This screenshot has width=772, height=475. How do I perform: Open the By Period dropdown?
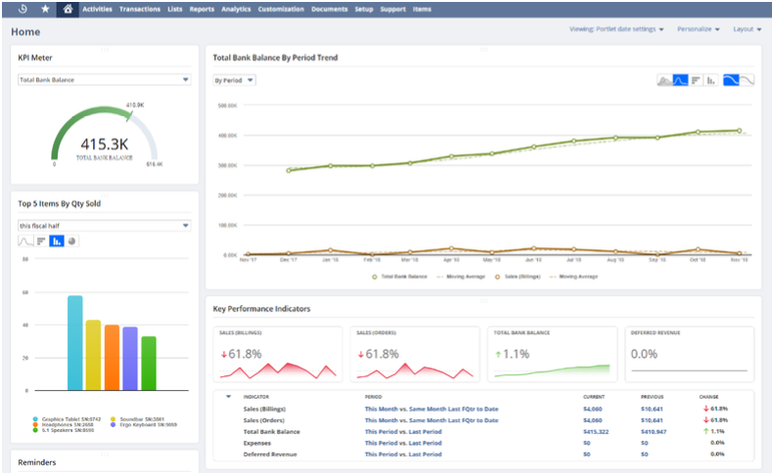234,80
